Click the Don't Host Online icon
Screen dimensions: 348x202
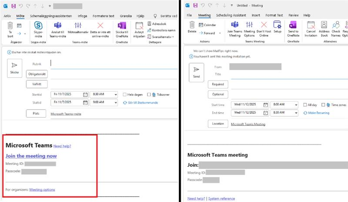click(x=264, y=24)
